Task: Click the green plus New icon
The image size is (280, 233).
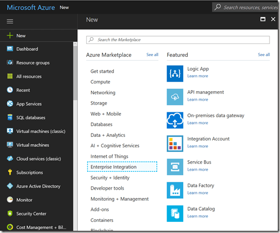Action: click(10, 36)
